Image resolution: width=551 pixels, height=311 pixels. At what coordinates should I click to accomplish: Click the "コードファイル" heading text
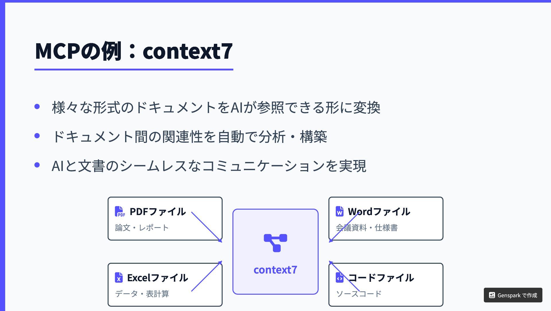coord(381,278)
